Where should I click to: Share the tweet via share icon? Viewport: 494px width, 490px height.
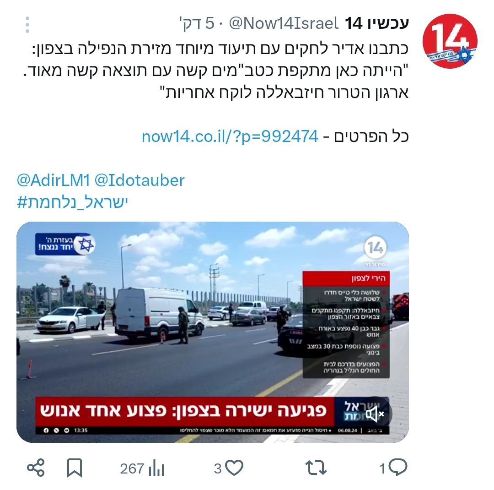point(36,468)
